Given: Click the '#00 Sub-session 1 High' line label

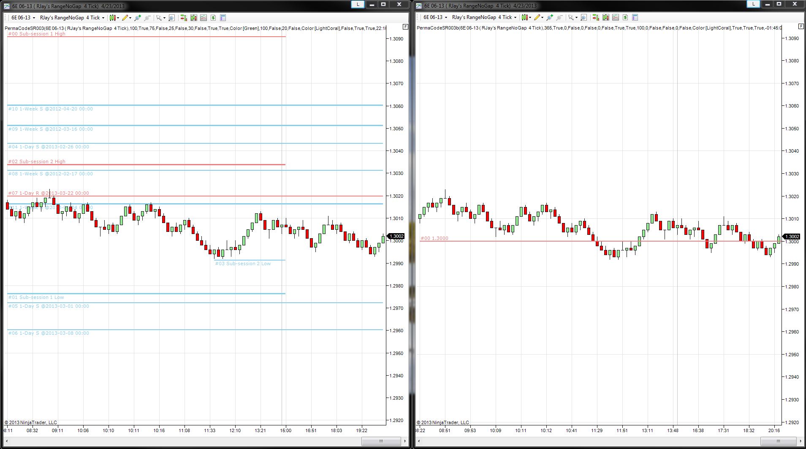Looking at the screenshot, I should 37,34.
